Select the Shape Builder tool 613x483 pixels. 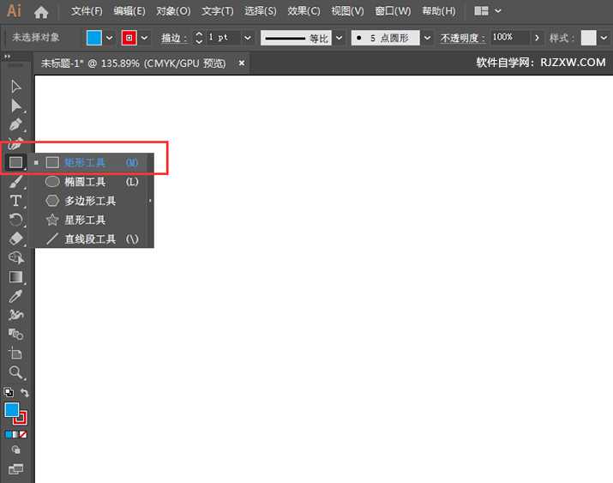tap(16, 257)
